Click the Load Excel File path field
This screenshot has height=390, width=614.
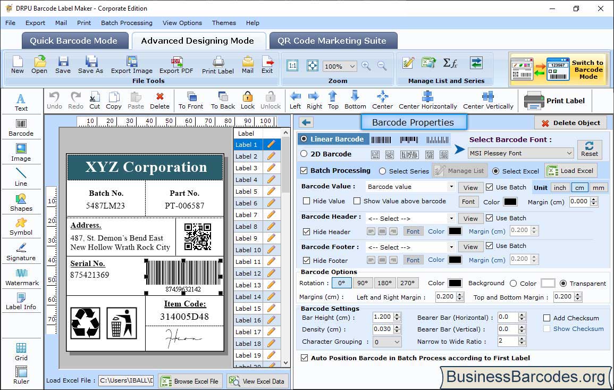pos(125,380)
